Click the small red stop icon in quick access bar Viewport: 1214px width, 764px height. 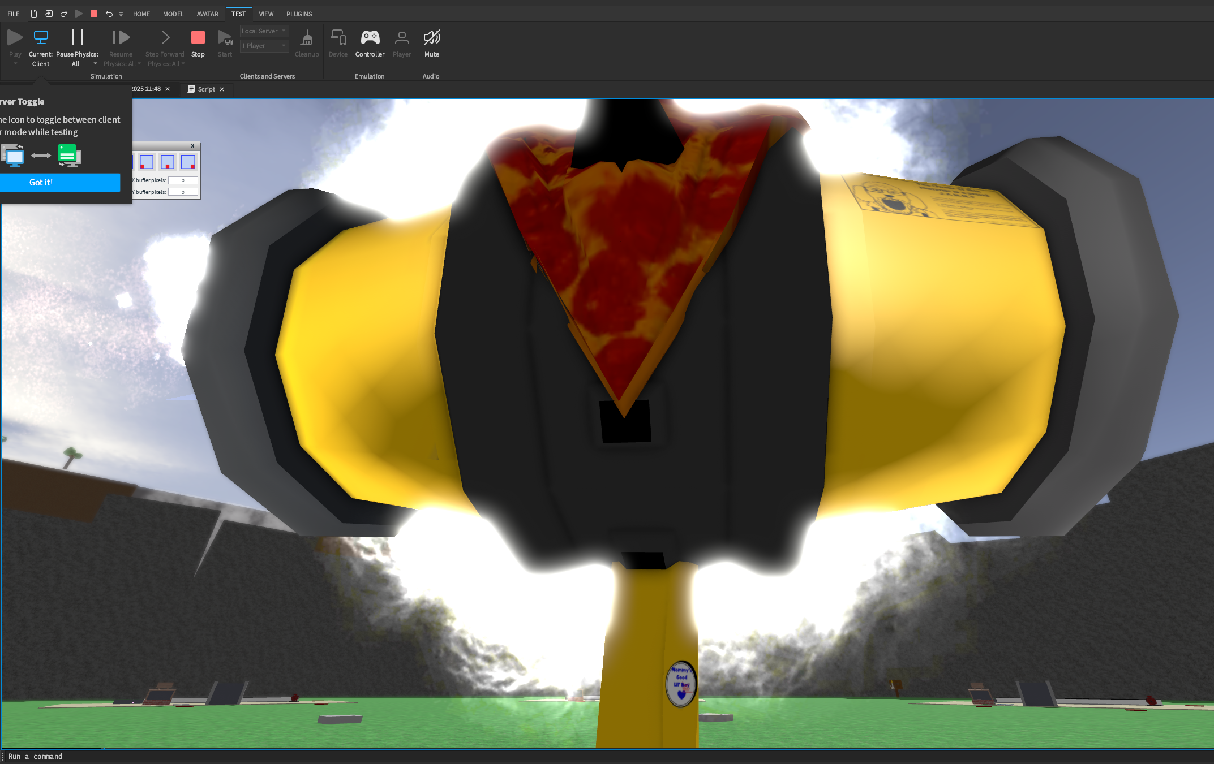tap(94, 14)
